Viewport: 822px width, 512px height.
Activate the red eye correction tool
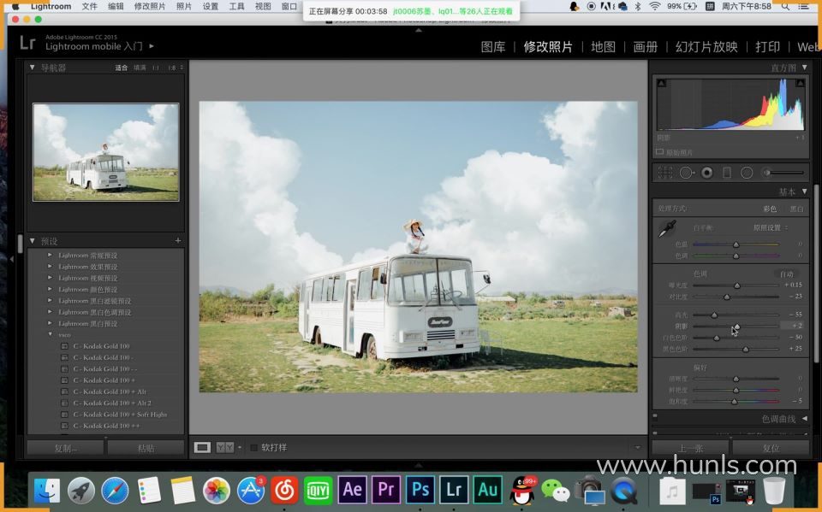tap(707, 173)
